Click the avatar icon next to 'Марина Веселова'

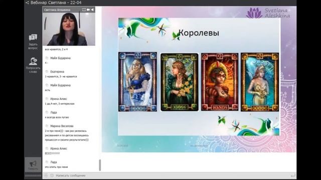[x=47, y=126]
